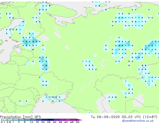The image size is (159, 123).
Task: Click the '30' legend scale label
Action: pos(54,122)
